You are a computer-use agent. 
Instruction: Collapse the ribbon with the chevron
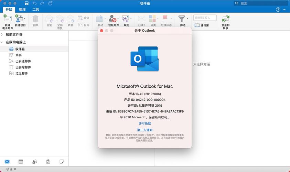[284, 10]
